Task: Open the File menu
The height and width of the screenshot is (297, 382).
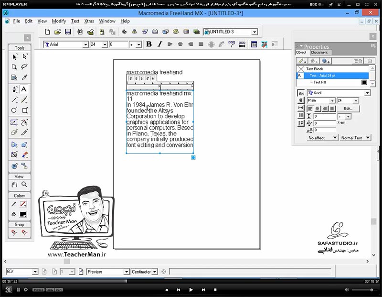Action: pyautogui.click(x=17, y=21)
